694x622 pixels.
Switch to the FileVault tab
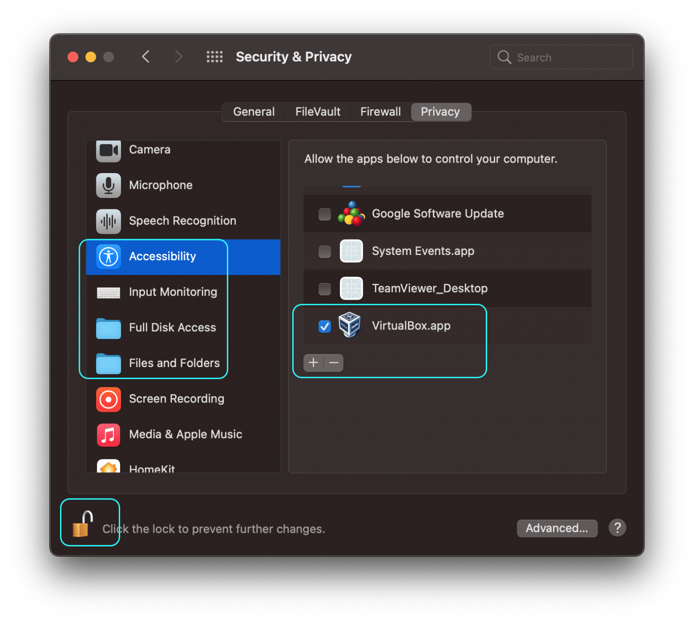click(318, 112)
